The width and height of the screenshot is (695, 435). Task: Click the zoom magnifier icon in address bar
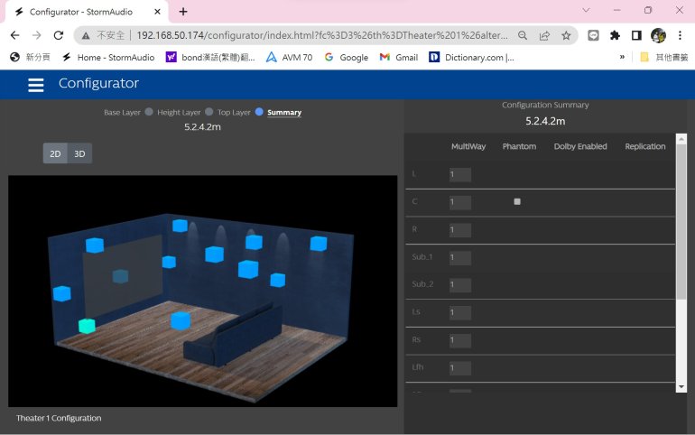pyautogui.click(x=524, y=35)
